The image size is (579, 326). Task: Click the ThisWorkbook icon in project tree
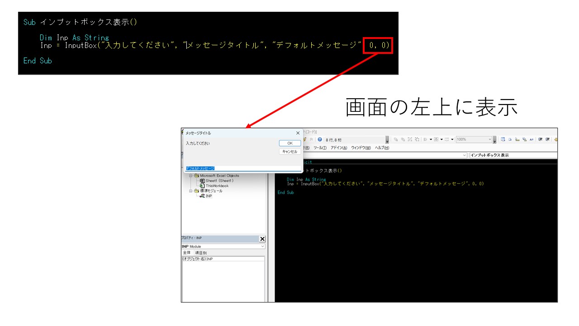point(202,186)
